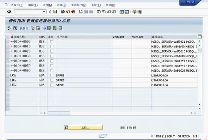Tick the 永久 checkbox for ++DBO++0040
The width and height of the screenshot is (208, 140).
pos(52,61)
